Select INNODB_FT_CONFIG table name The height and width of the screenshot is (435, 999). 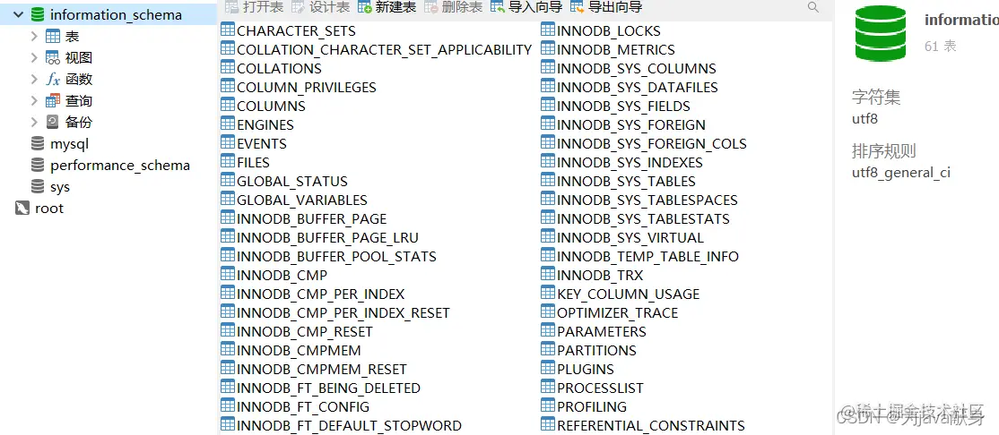pyautogui.click(x=303, y=407)
